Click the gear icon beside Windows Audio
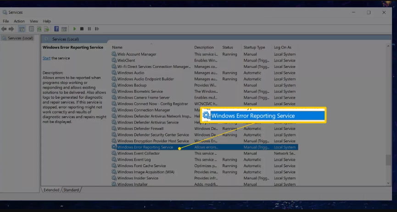 [114, 73]
